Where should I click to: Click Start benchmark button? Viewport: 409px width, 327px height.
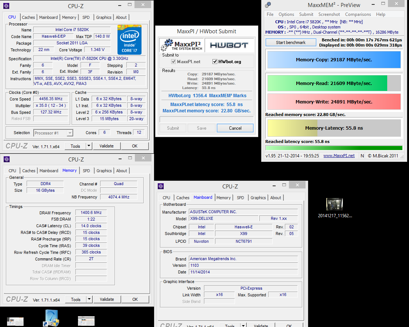[x=291, y=42]
